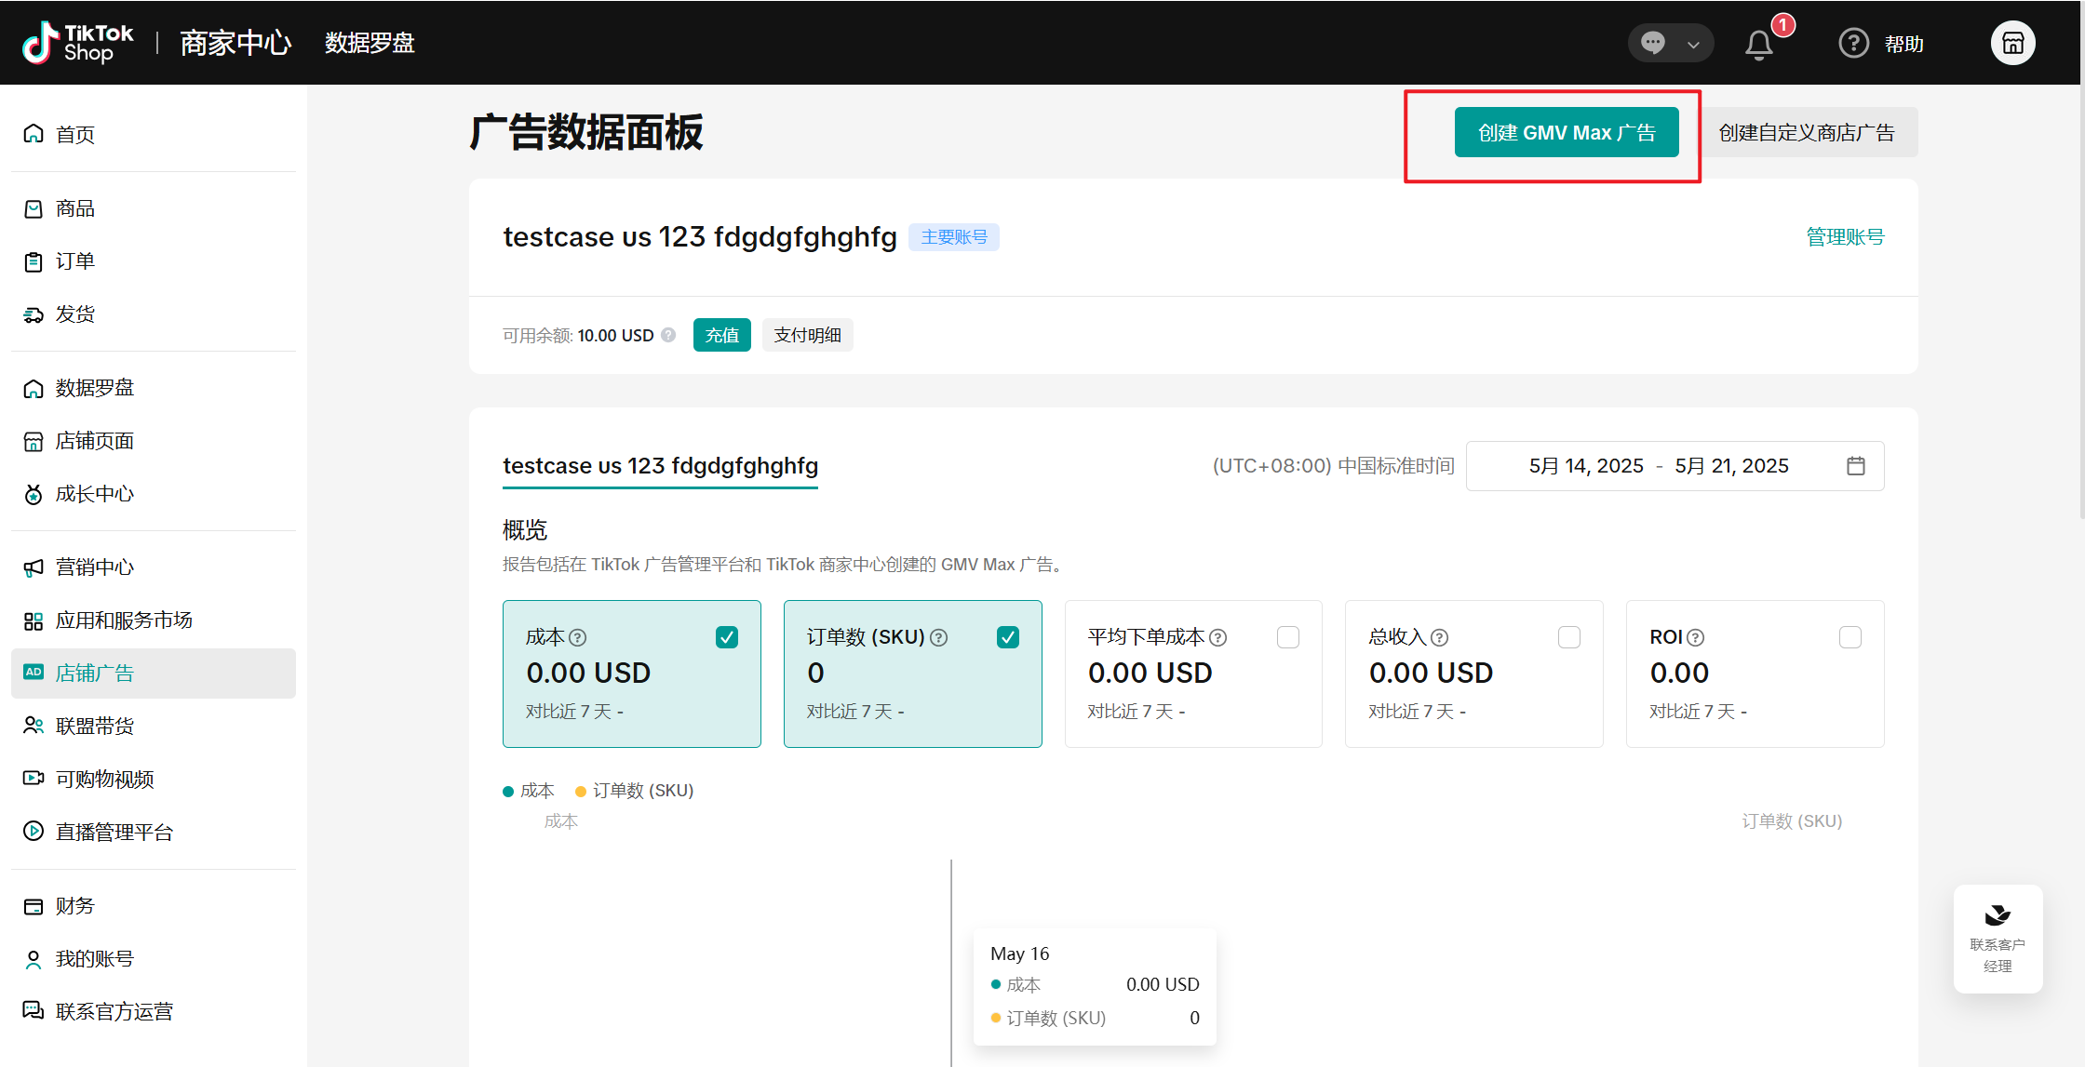
Task: Click the ROI help tooltip icon
Action: [x=1696, y=637]
